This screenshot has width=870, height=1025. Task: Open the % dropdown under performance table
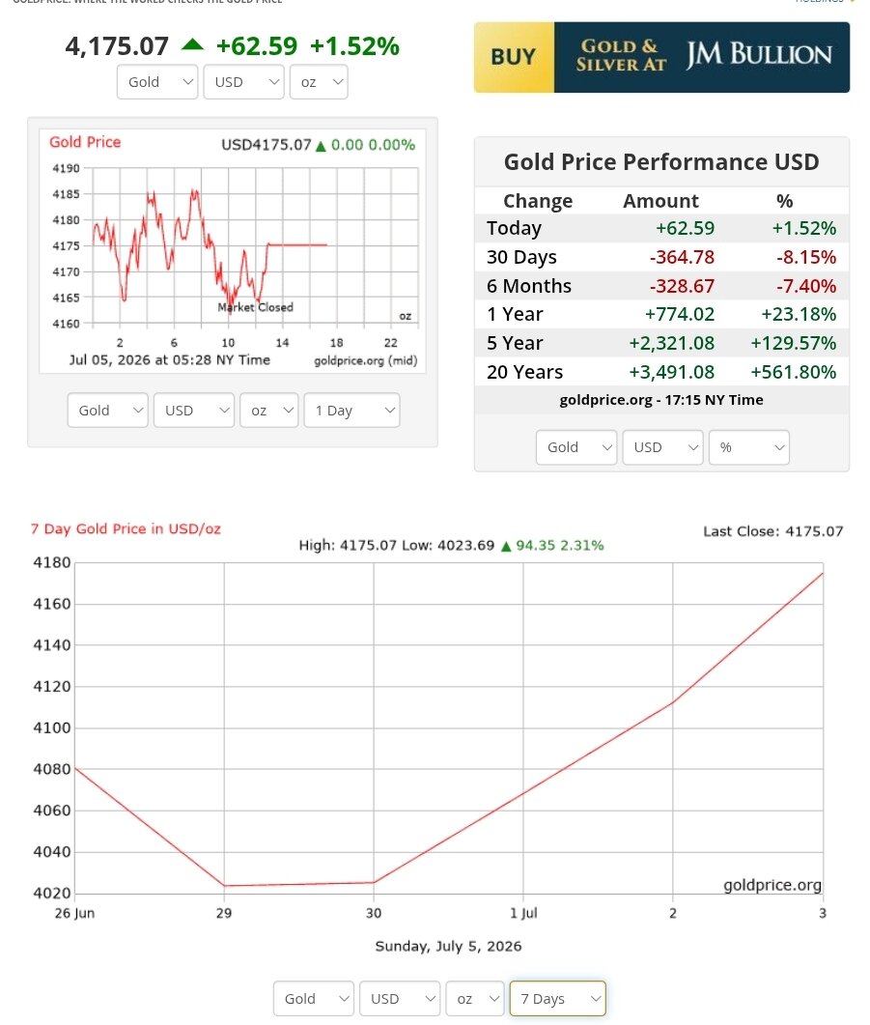coord(749,447)
